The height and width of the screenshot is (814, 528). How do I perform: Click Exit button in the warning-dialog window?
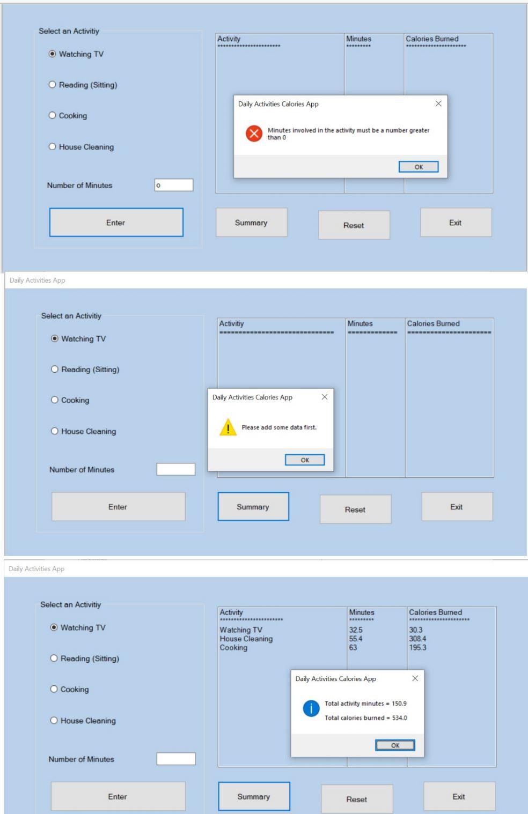(457, 507)
